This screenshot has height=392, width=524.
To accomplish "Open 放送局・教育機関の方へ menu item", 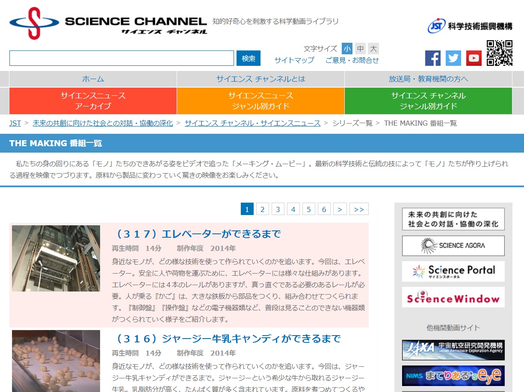I will coord(428,79).
